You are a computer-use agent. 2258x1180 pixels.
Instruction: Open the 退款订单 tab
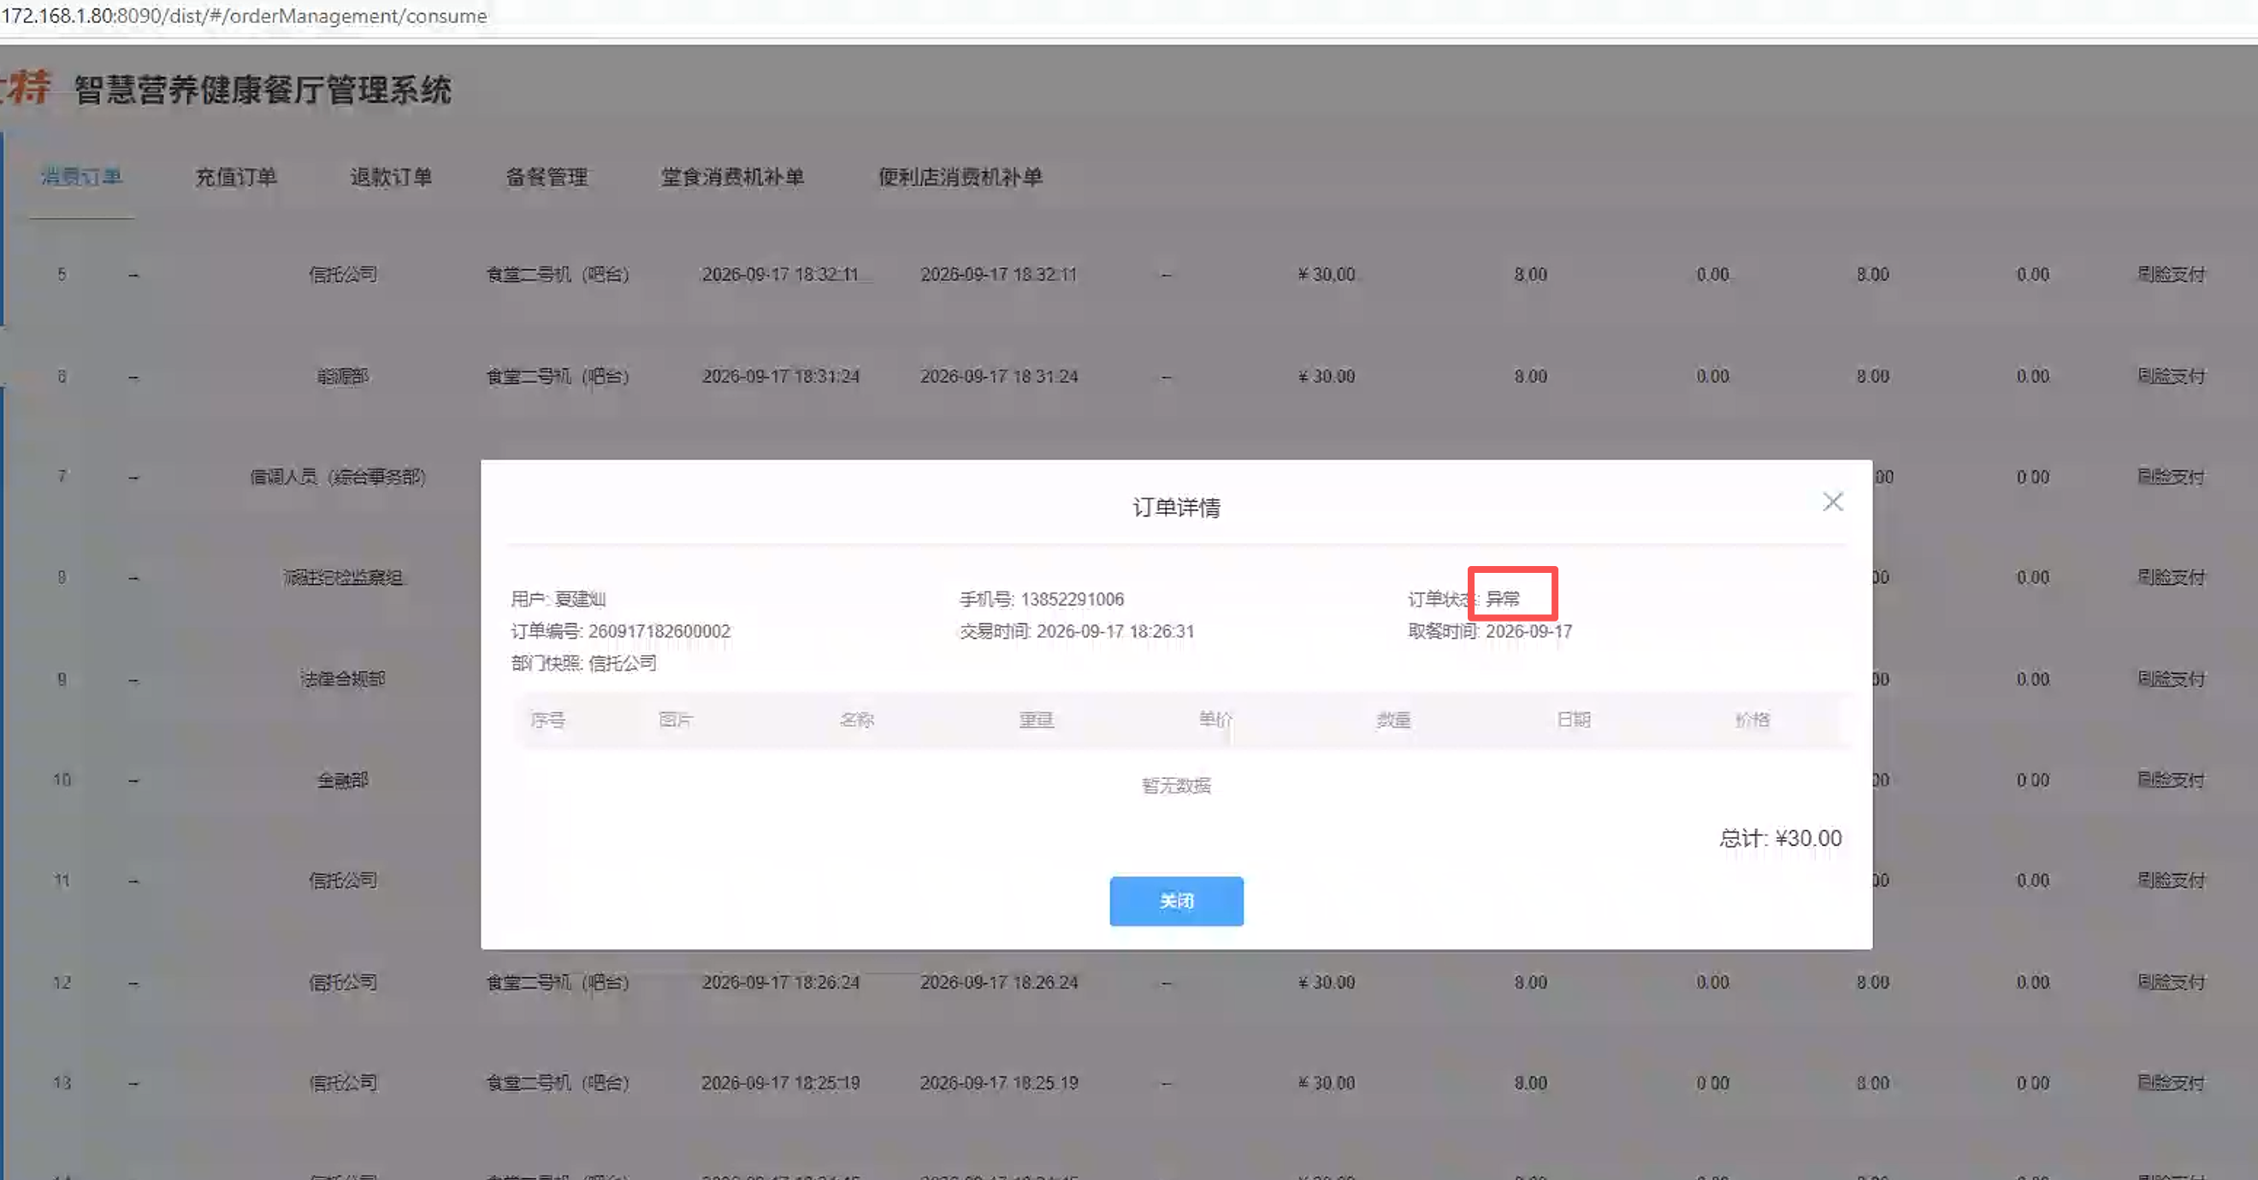click(391, 177)
